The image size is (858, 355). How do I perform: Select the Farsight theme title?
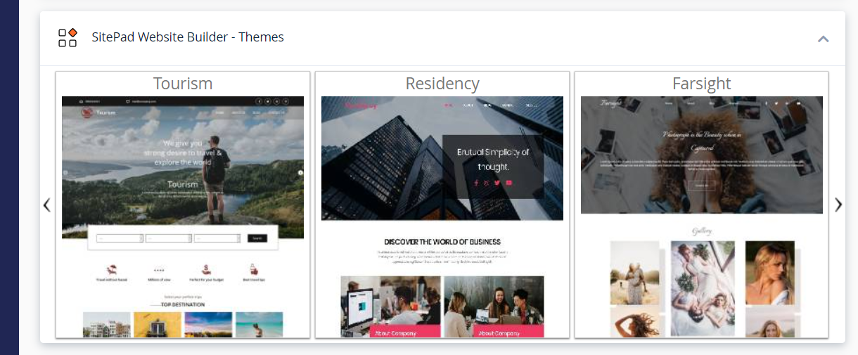tap(702, 84)
